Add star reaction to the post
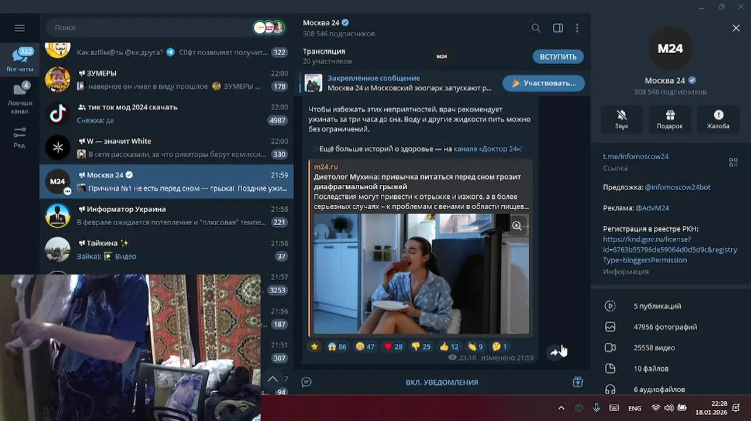The height and width of the screenshot is (421, 751). tap(315, 346)
